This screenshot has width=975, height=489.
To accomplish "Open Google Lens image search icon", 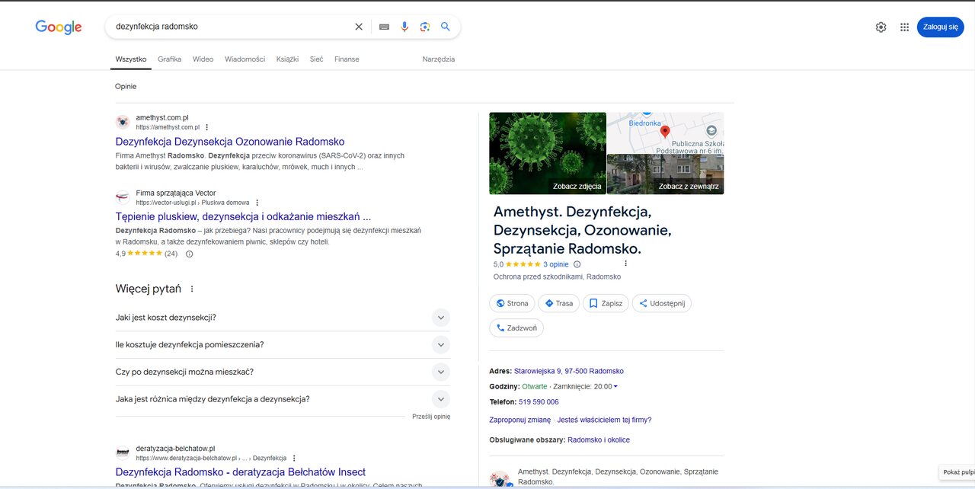I will tap(425, 27).
